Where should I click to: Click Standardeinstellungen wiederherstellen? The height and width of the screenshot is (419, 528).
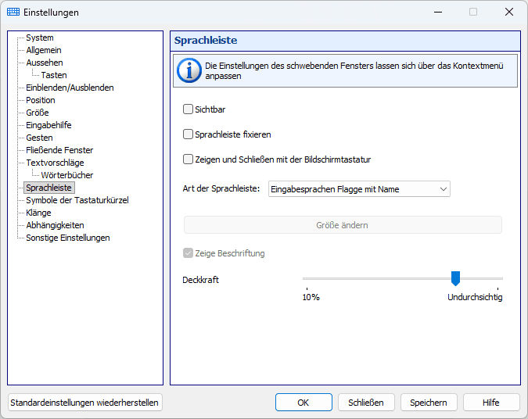[x=84, y=403]
